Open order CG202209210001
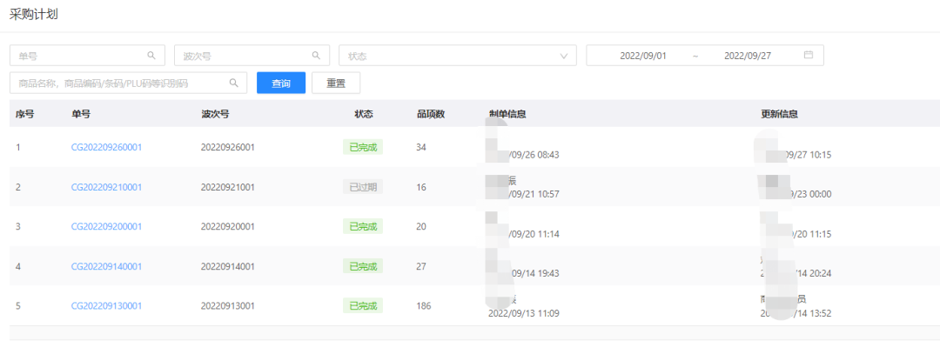Screen dimensions: 940x341 [107, 187]
